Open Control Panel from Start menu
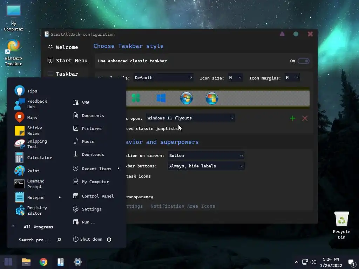This screenshot has height=269, width=359. click(x=93, y=196)
